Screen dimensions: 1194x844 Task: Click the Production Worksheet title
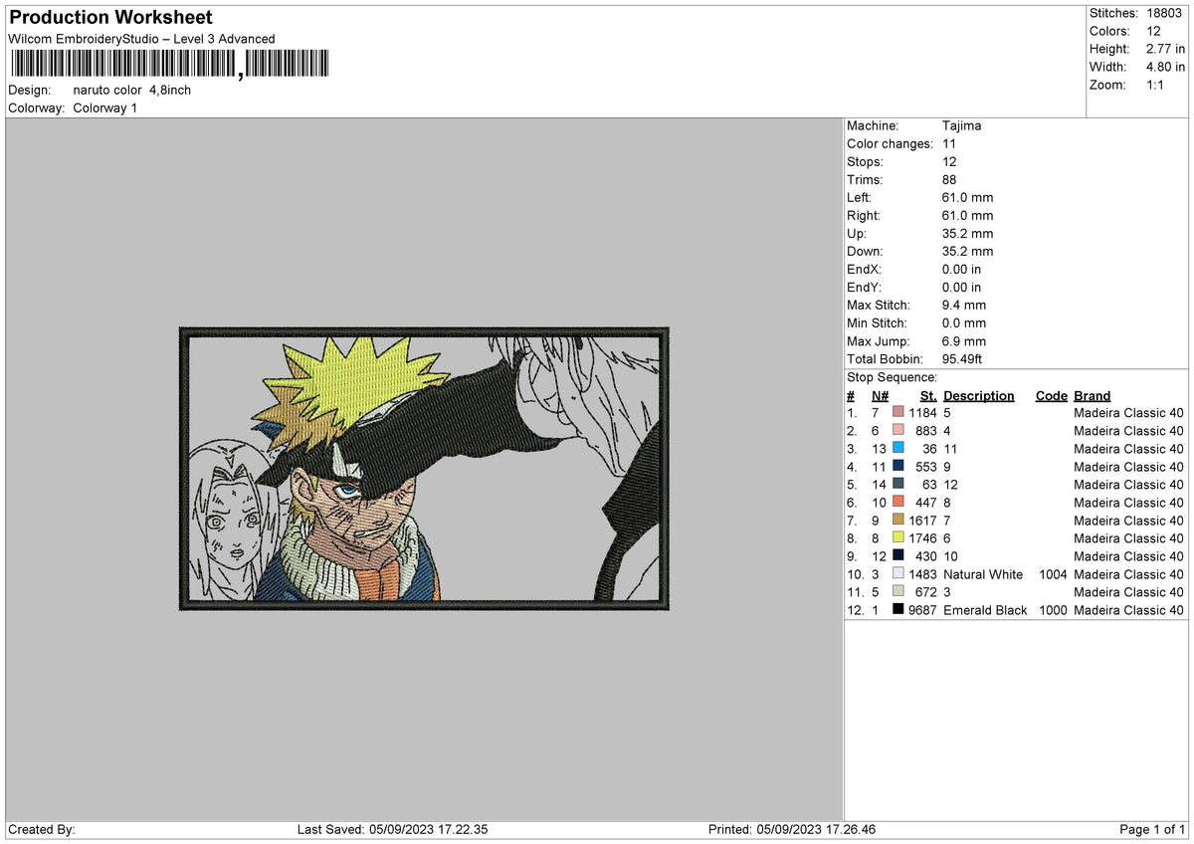[x=110, y=18]
